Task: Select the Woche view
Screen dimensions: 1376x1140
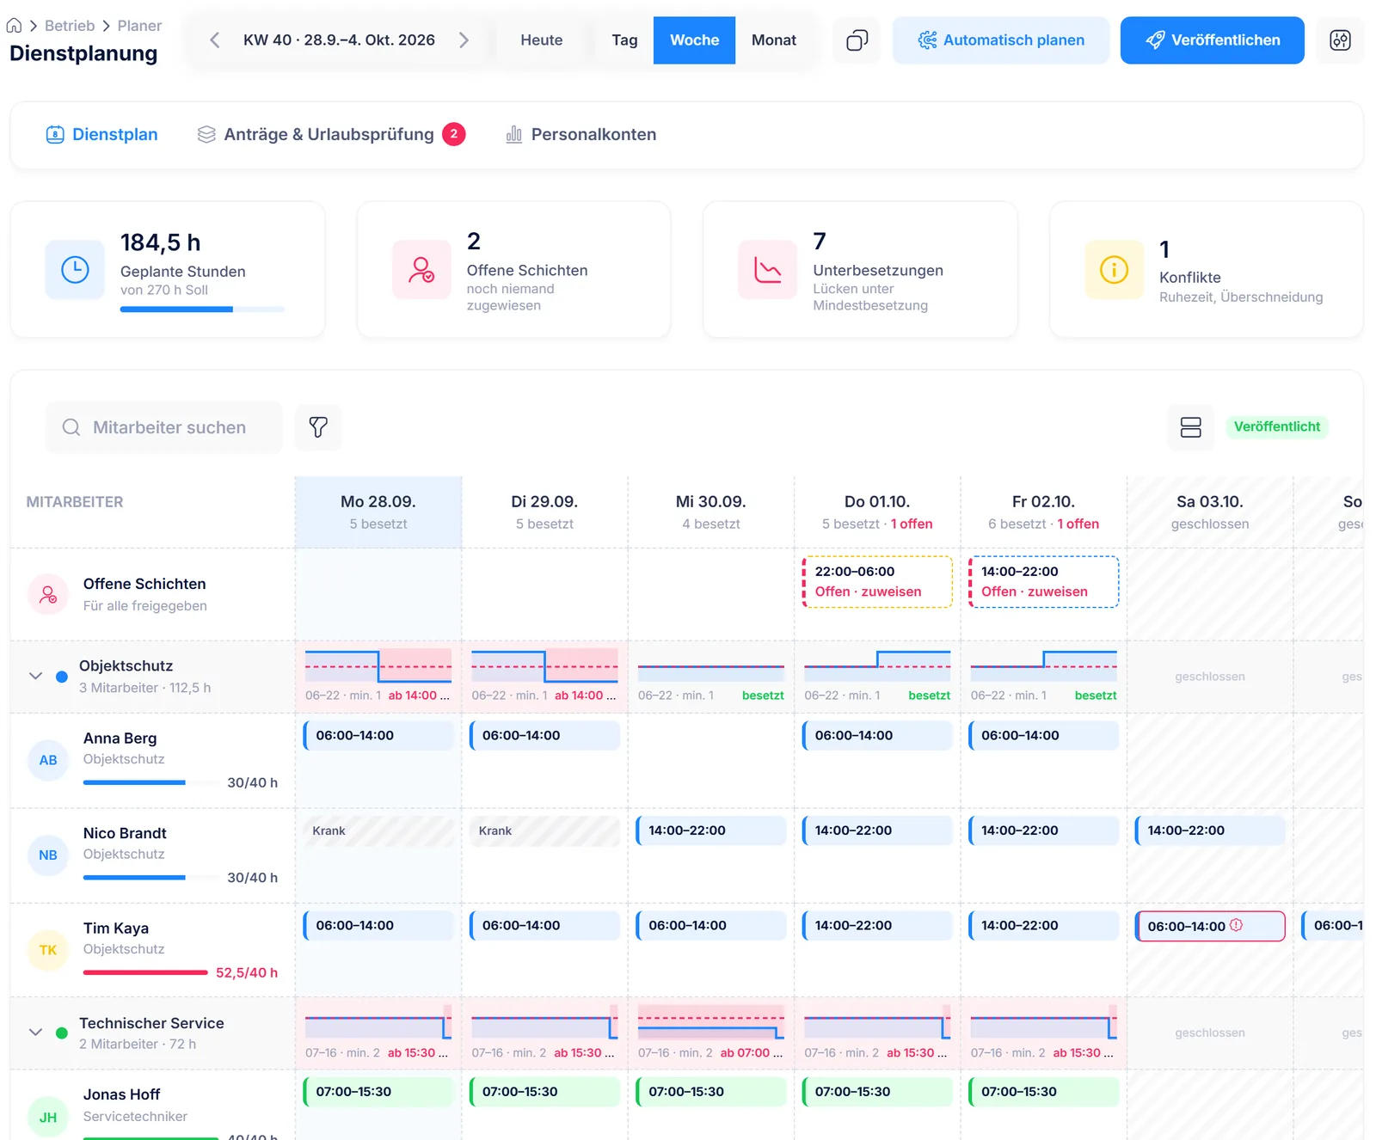Action: (x=694, y=40)
